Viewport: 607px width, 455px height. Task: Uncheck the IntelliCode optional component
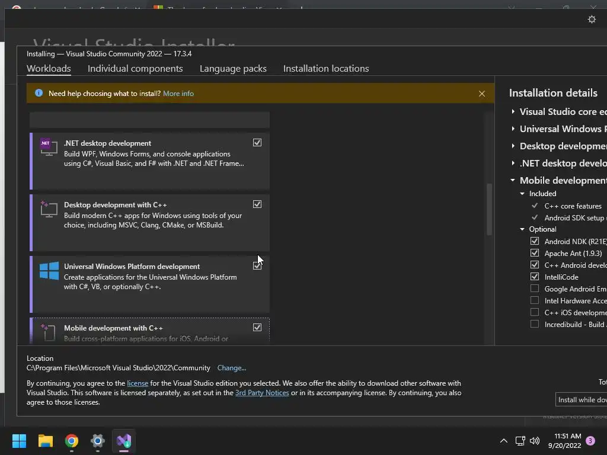click(x=535, y=277)
